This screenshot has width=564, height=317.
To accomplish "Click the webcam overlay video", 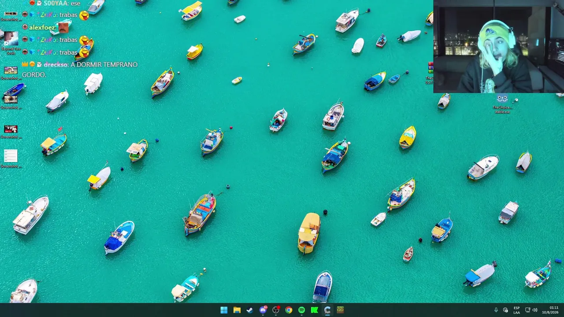I will coord(498,46).
